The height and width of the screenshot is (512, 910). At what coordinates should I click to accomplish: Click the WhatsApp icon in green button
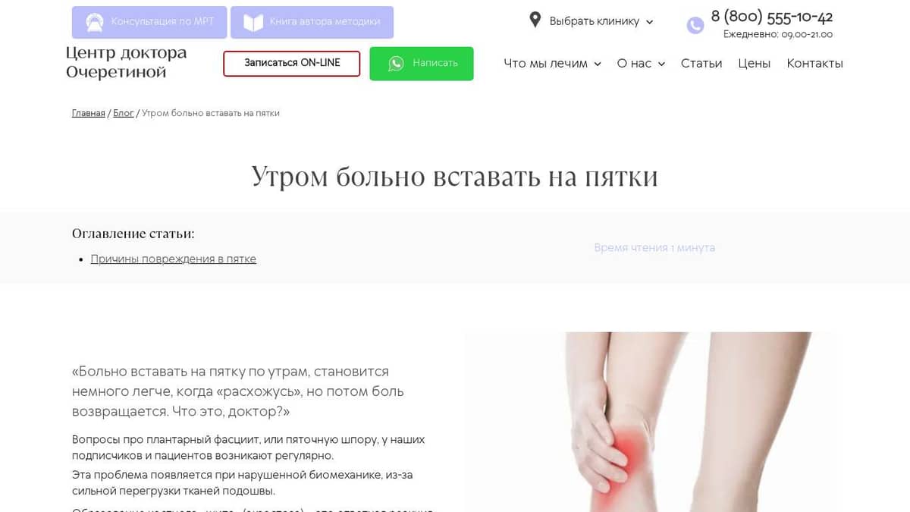[x=396, y=64]
